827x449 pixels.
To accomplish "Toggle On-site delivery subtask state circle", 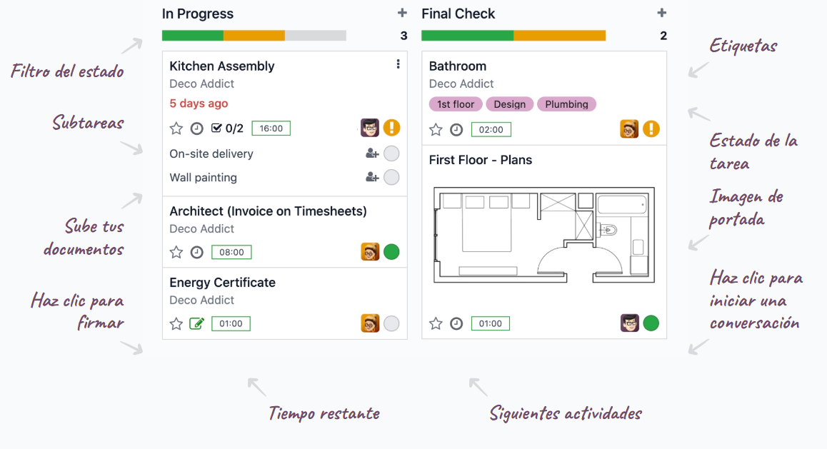I will pos(391,153).
